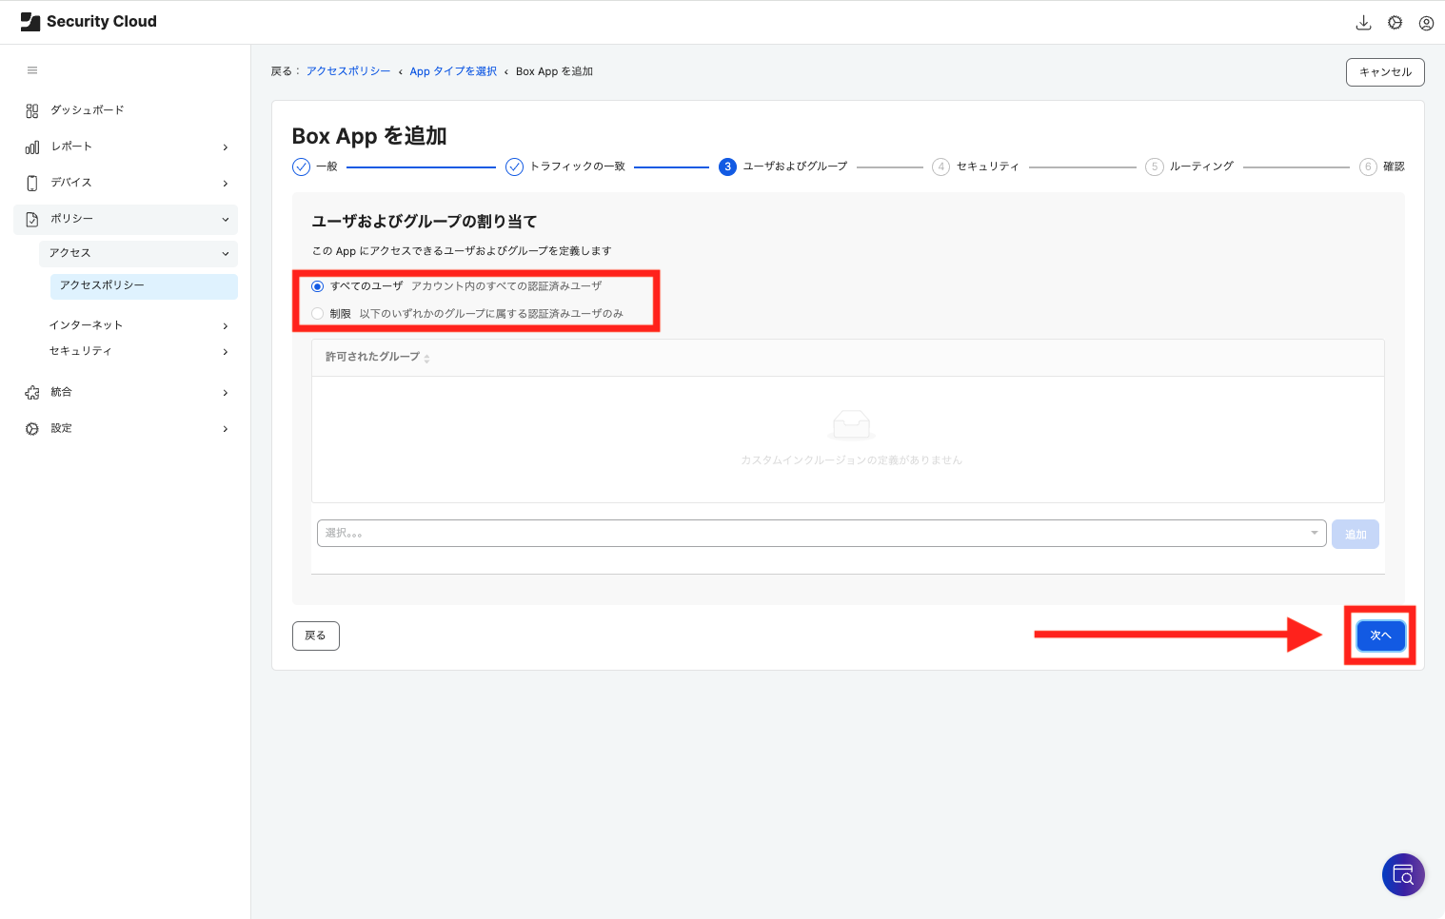
Task: Click the アクセス sidebar submenu label
Action: (69, 253)
